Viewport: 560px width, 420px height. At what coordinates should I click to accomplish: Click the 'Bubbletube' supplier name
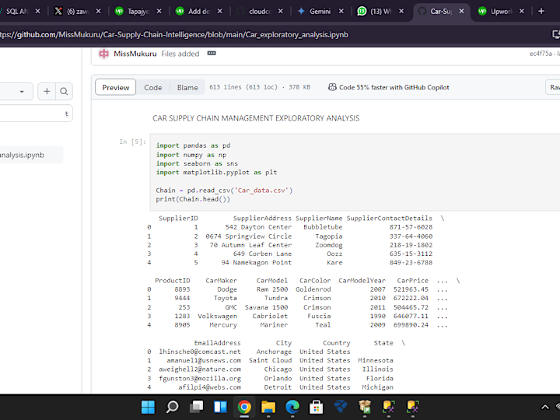323,227
